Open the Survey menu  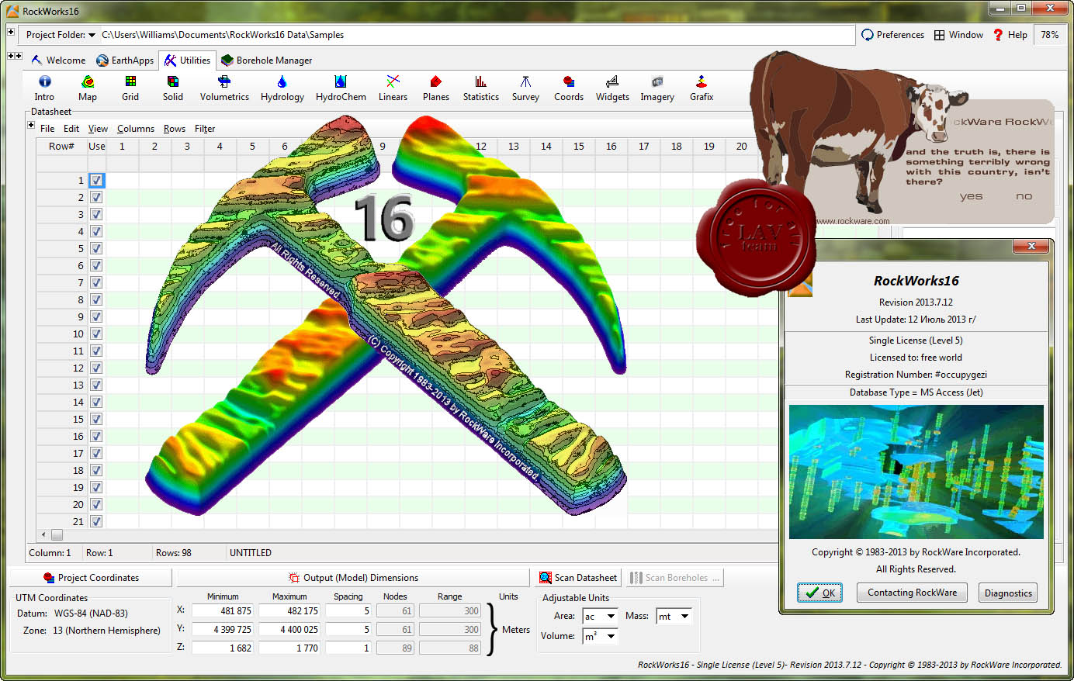[x=525, y=88]
